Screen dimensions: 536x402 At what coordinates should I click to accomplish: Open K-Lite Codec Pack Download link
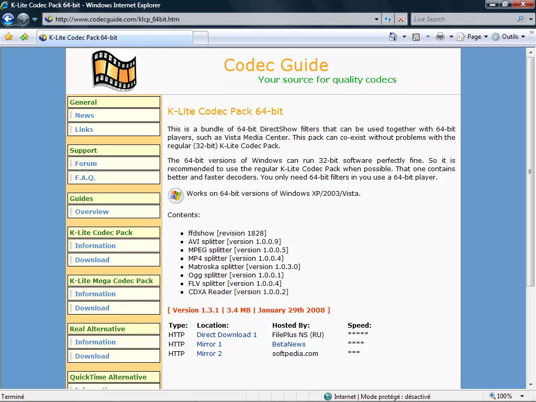(x=92, y=260)
